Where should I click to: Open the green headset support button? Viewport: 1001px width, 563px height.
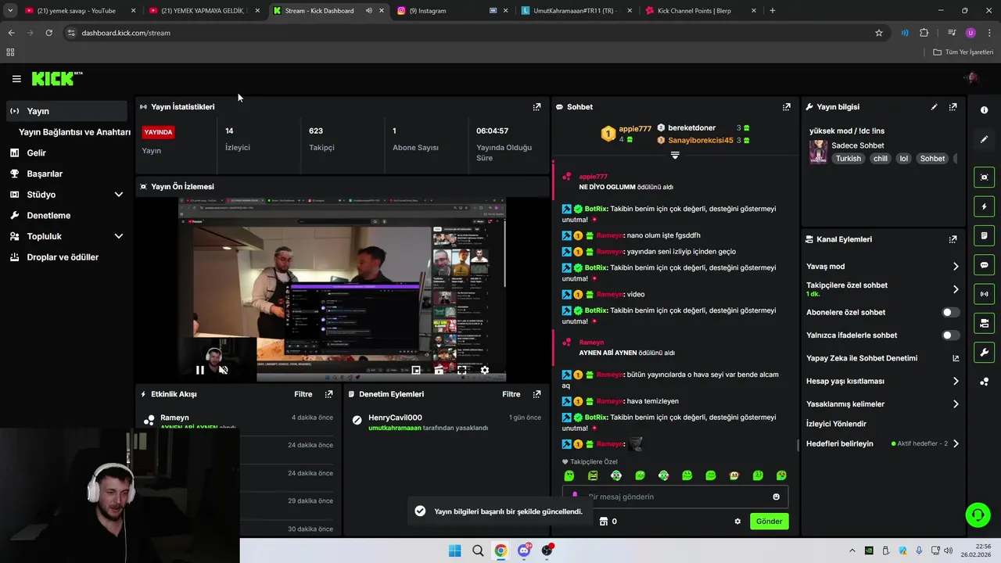point(978,515)
